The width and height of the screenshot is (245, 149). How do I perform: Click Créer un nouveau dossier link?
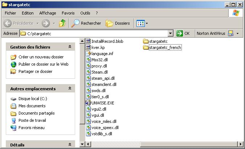pos(41,57)
